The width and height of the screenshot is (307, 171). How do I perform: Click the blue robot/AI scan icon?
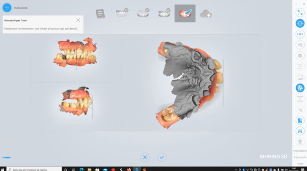click(300, 131)
